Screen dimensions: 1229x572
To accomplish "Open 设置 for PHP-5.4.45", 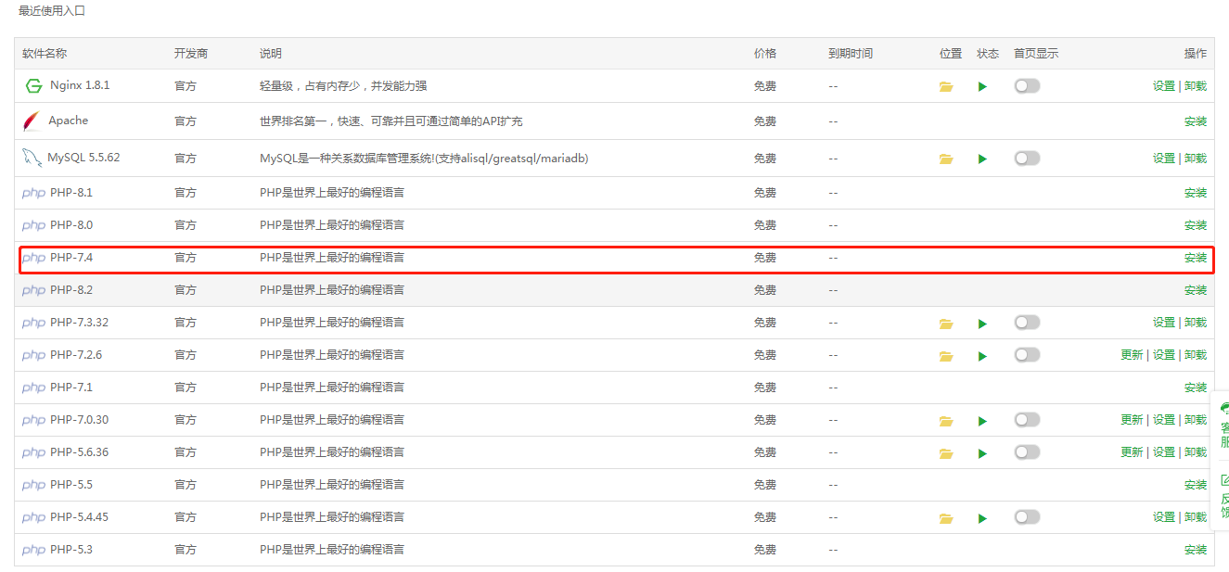I will (1164, 517).
